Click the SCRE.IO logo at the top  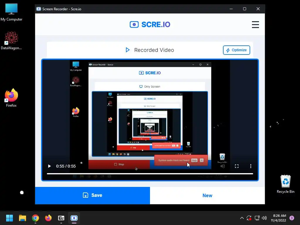(150, 25)
